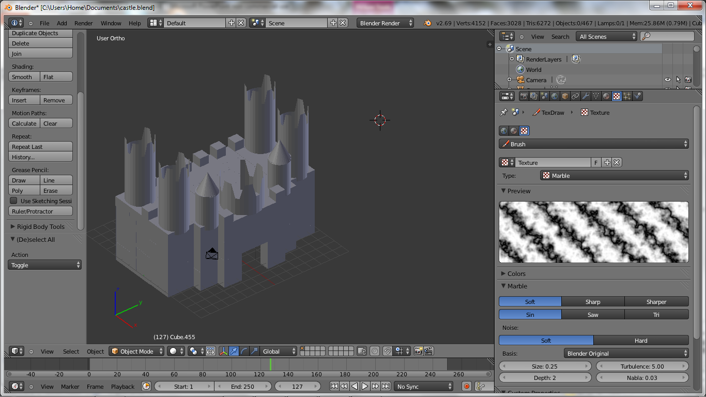Click the Select menu in the viewport header

pos(71,351)
